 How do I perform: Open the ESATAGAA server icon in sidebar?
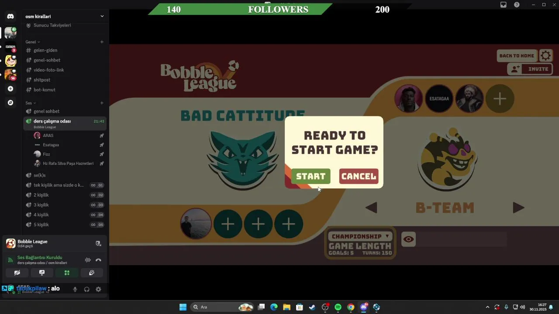point(10,47)
